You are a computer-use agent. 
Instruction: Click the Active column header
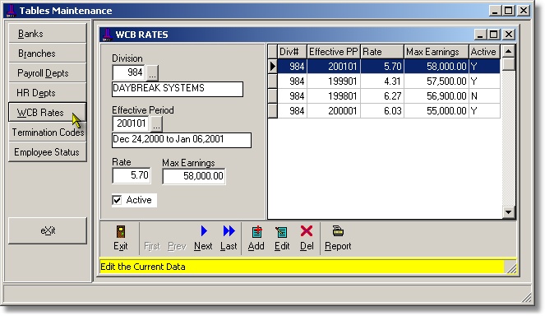click(484, 52)
